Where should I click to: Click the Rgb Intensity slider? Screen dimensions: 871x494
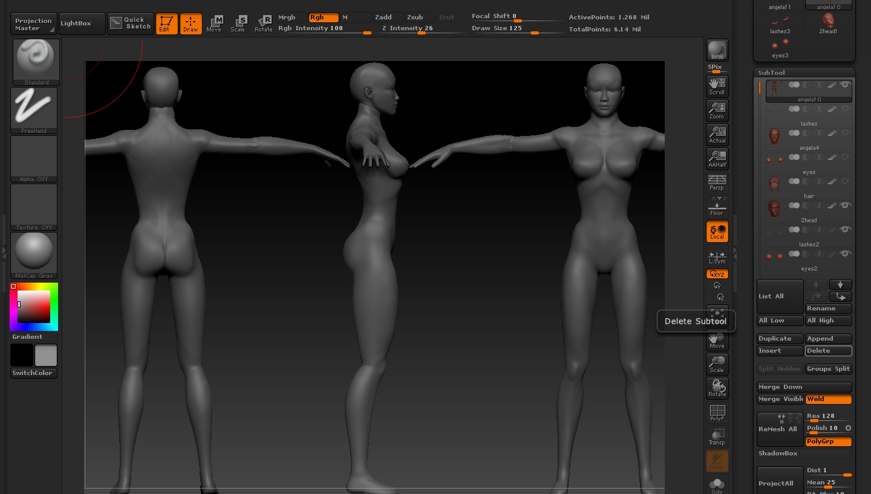(325, 29)
